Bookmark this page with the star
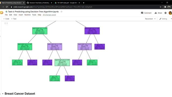Viewport: 172px width, 97px height. click(x=160, y=7)
